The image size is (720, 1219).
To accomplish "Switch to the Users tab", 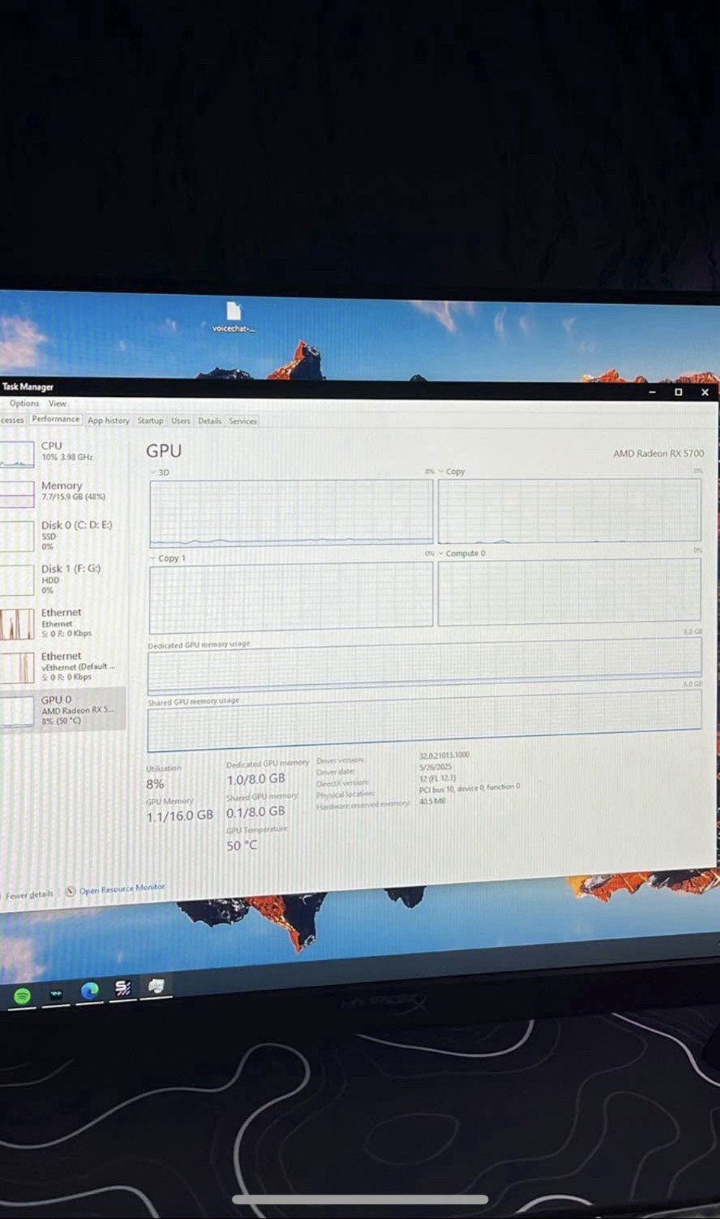I will click(x=181, y=421).
